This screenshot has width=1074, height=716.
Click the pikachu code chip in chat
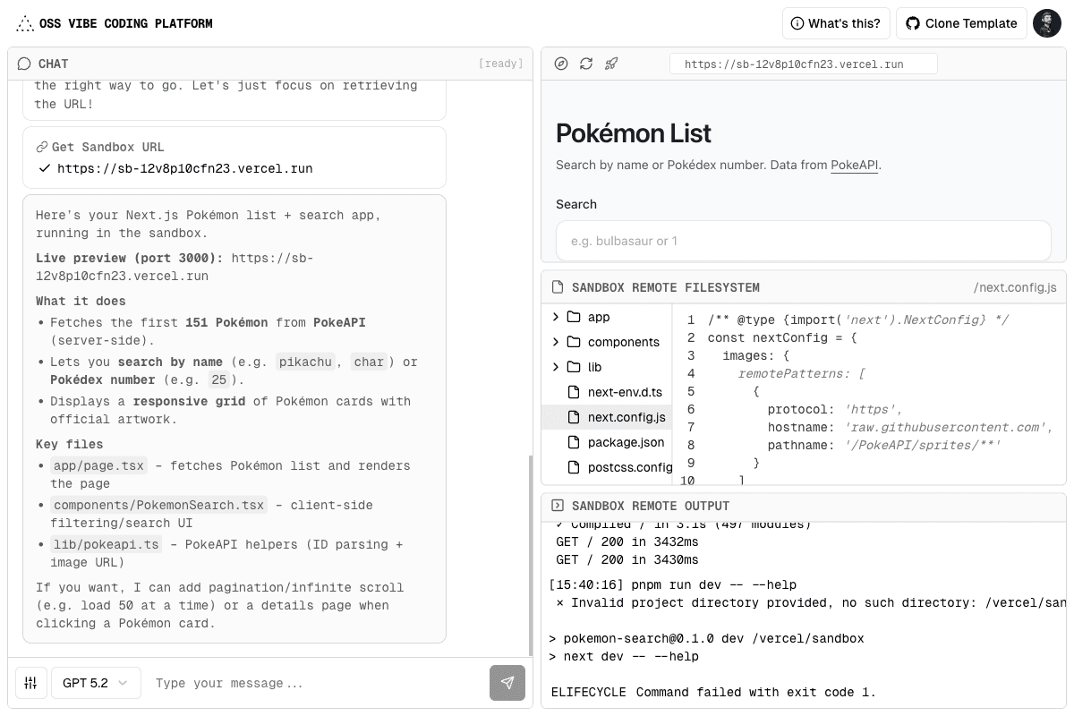[x=304, y=362]
